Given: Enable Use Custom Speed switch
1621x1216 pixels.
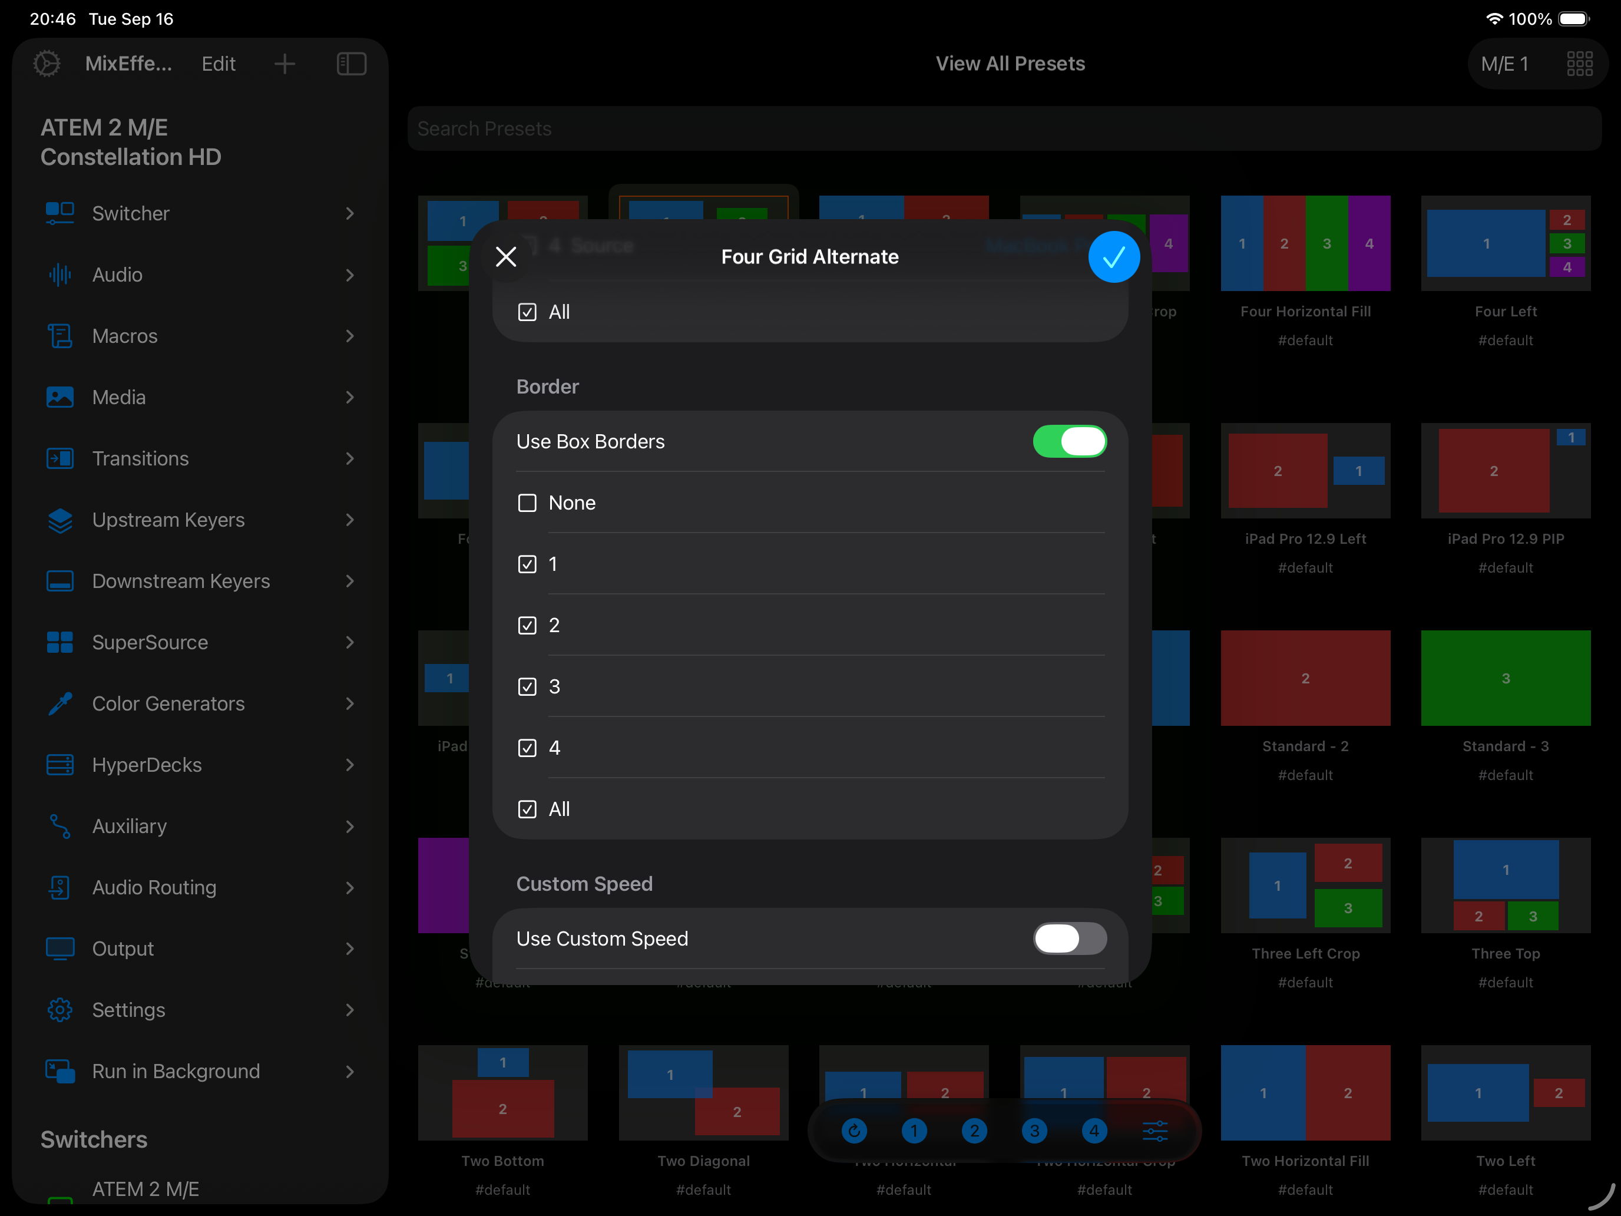Looking at the screenshot, I should [x=1069, y=938].
